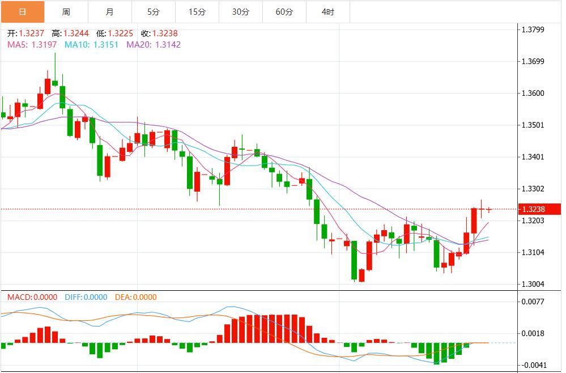Select the DIFF value label
This screenshot has width=566, height=373.
[86, 297]
